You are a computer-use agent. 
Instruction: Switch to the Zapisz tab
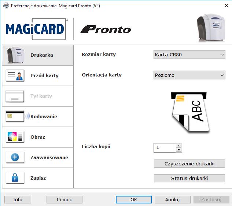click(38, 178)
